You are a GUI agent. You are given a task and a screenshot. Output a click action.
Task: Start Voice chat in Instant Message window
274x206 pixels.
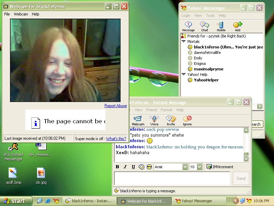(x=154, y=121)
